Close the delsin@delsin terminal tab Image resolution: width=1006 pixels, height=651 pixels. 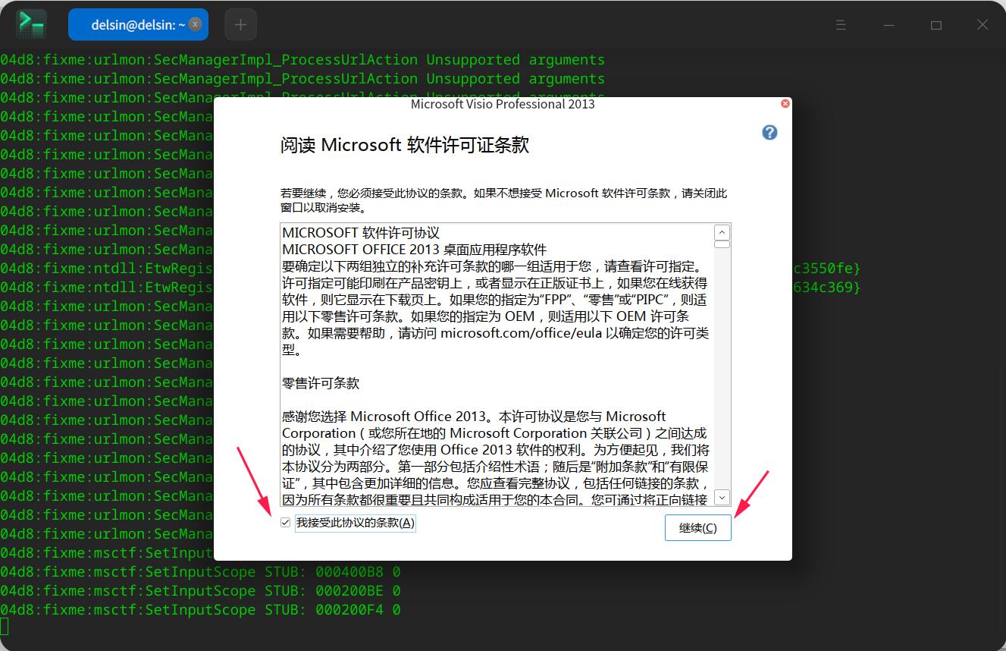(195, 24)
